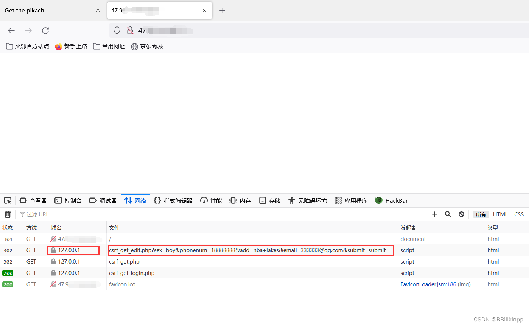Click the insecure connection lock icon
The width and height of the screenshot is (529, 326).
coord(130,31)
